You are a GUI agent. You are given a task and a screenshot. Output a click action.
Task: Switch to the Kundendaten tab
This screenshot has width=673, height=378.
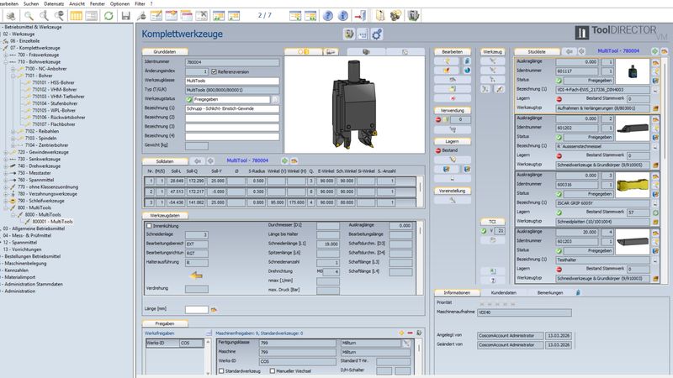coord(503,292)
